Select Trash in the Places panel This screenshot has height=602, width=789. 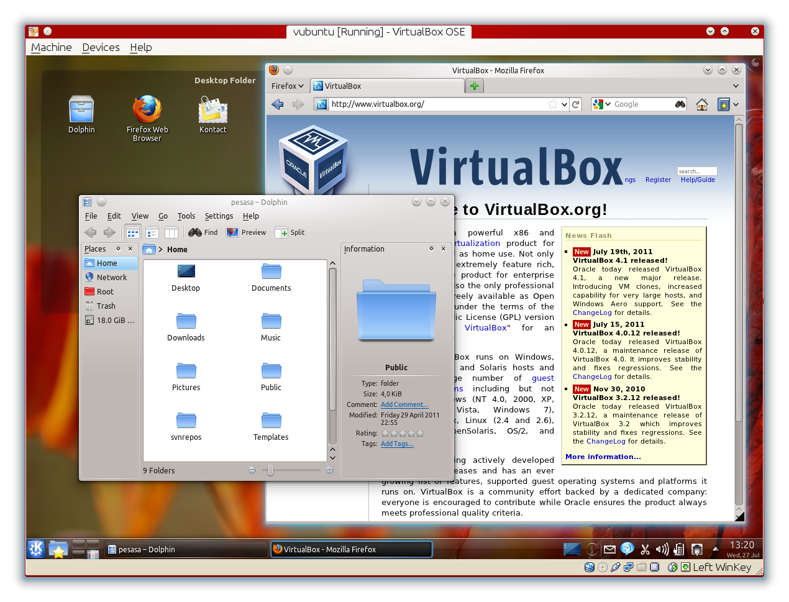coord(109,306)
